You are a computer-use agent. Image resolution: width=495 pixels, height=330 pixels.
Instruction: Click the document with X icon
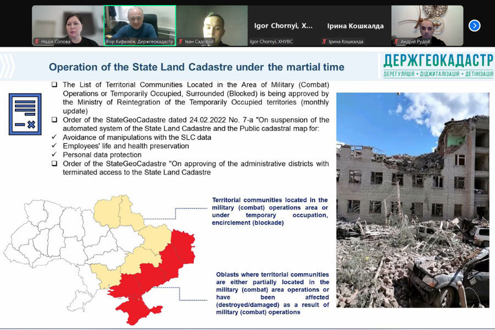25,114
